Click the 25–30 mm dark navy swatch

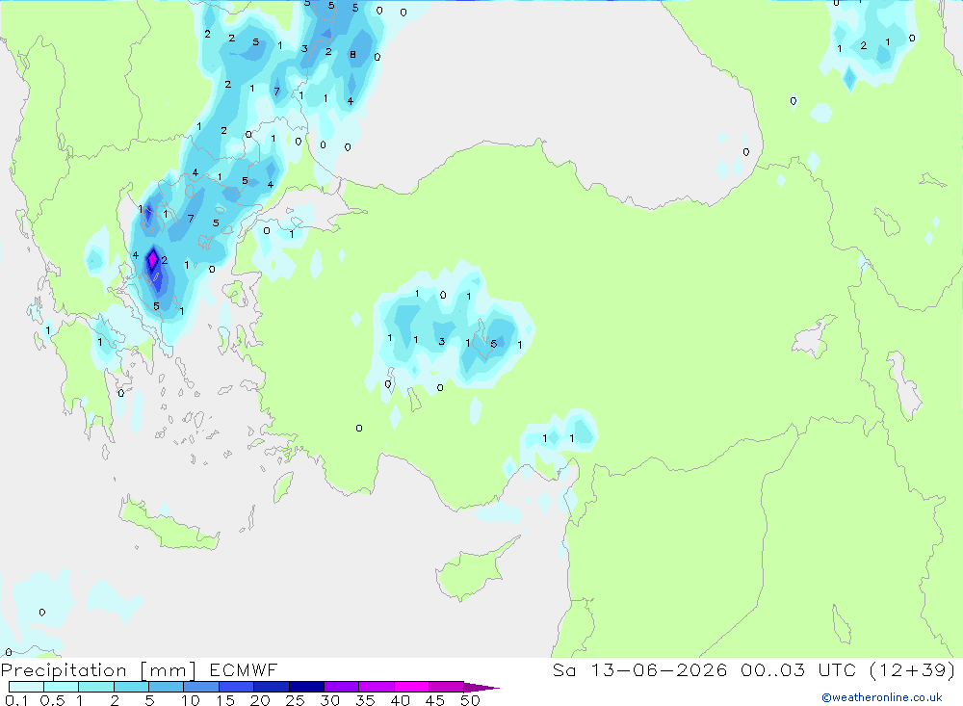(306, 687)
